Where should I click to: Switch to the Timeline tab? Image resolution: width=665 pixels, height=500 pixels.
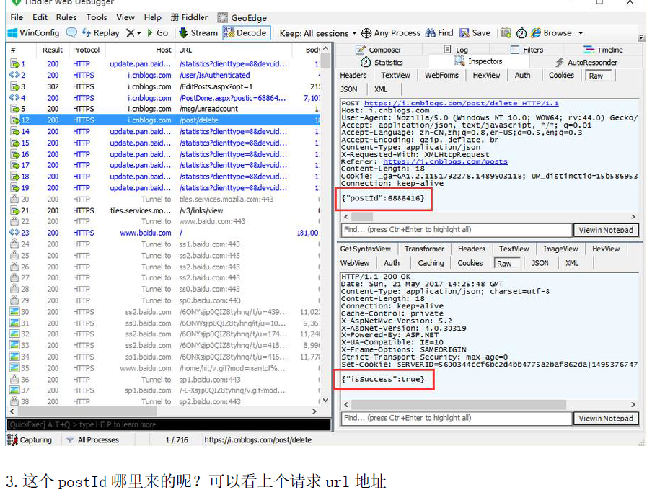[603, 50]
